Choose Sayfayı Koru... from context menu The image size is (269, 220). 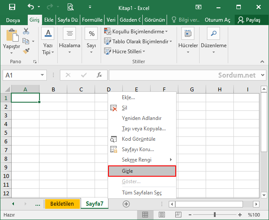click(x=142, y=149)
